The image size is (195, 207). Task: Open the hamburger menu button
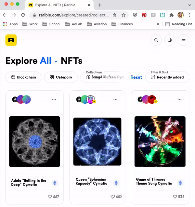tap(183, 40)
